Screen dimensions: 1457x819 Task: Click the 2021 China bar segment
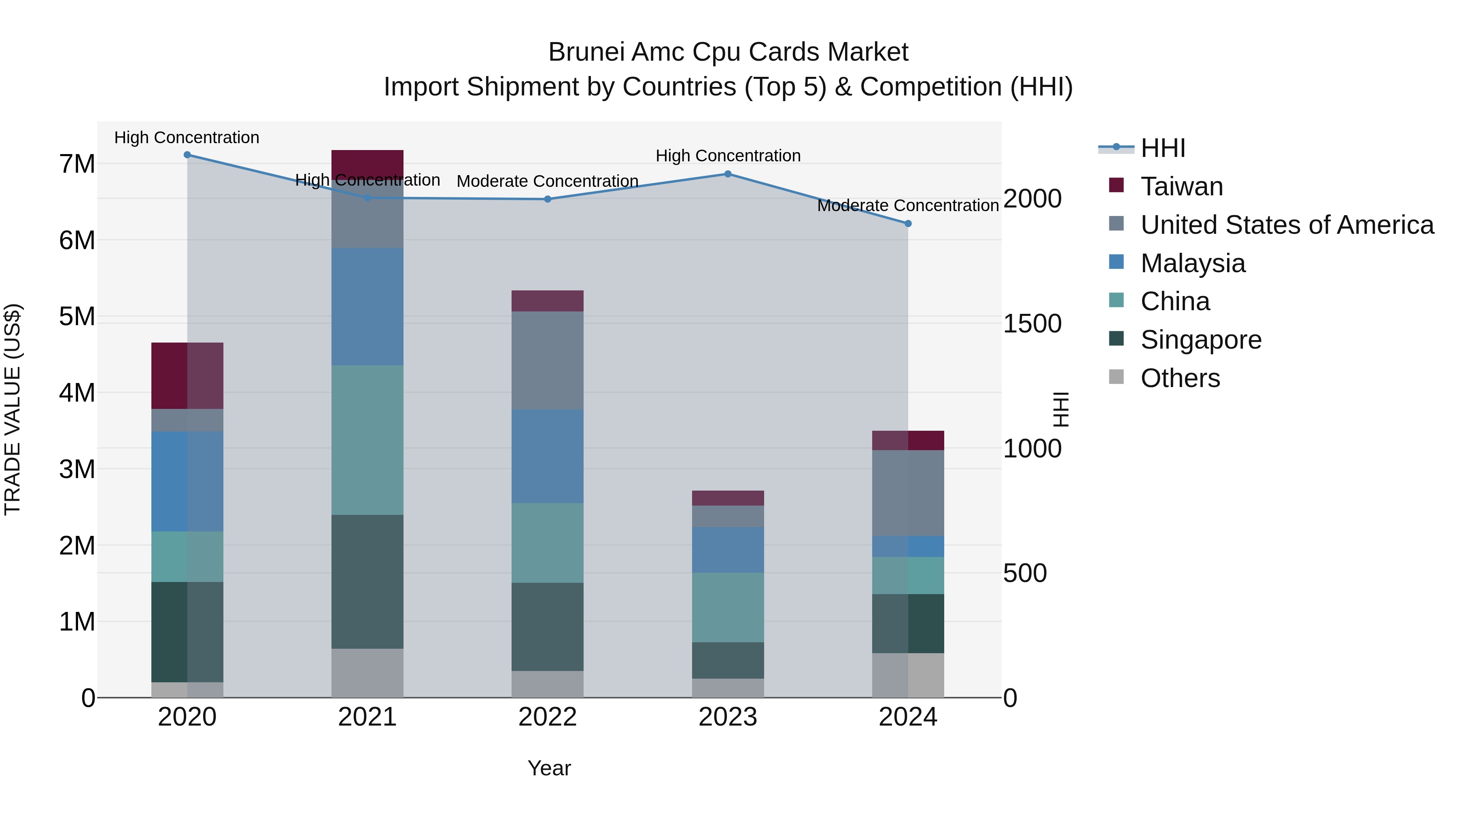[x=367, y=440]
